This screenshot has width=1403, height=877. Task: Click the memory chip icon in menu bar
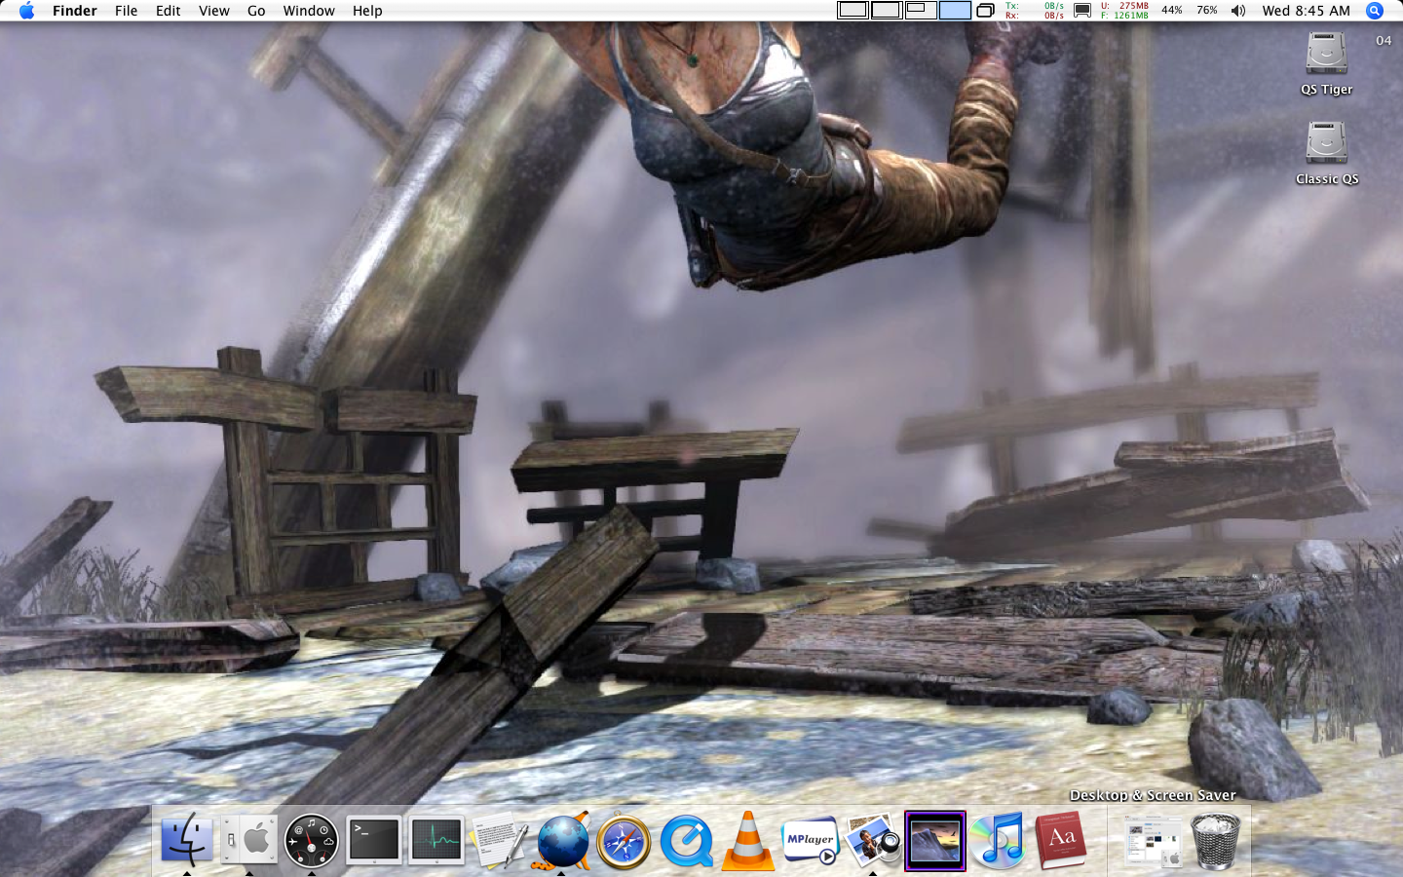1081,11
